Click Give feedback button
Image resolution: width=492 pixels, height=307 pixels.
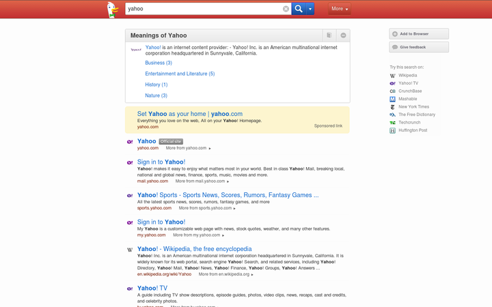419,47
